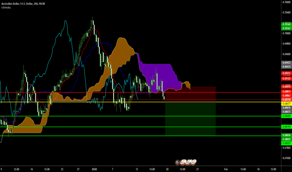The height and width of the screenshot is (172, 292).
Task: Click the gray 0.69433 price label
Action: pyautogui.click(x=286, y=63)
